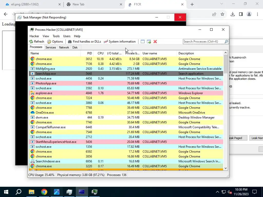263x197 pixels.
Task: Click the process list scroll down arrow
Action: point(226,168)
